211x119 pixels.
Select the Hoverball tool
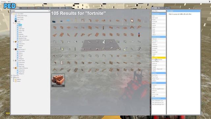click(x=159, y=52)
